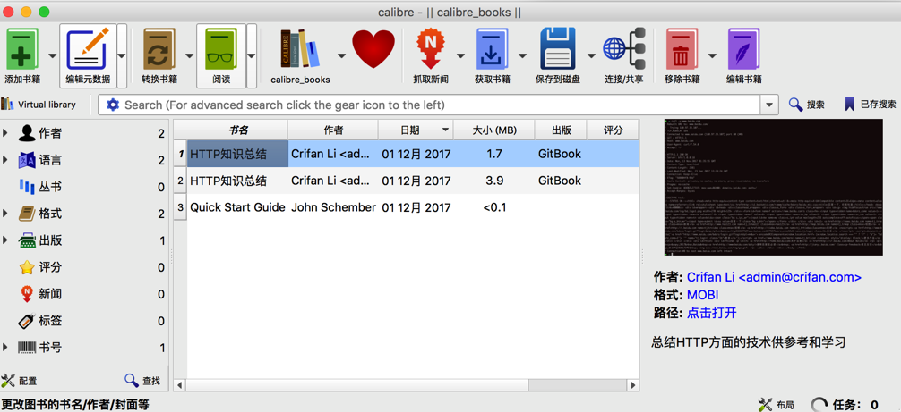Viewport: 901px width, 412px height.
Task: Click the horizontal scrollbar right arrow
Action: click(x=633, y=385)
